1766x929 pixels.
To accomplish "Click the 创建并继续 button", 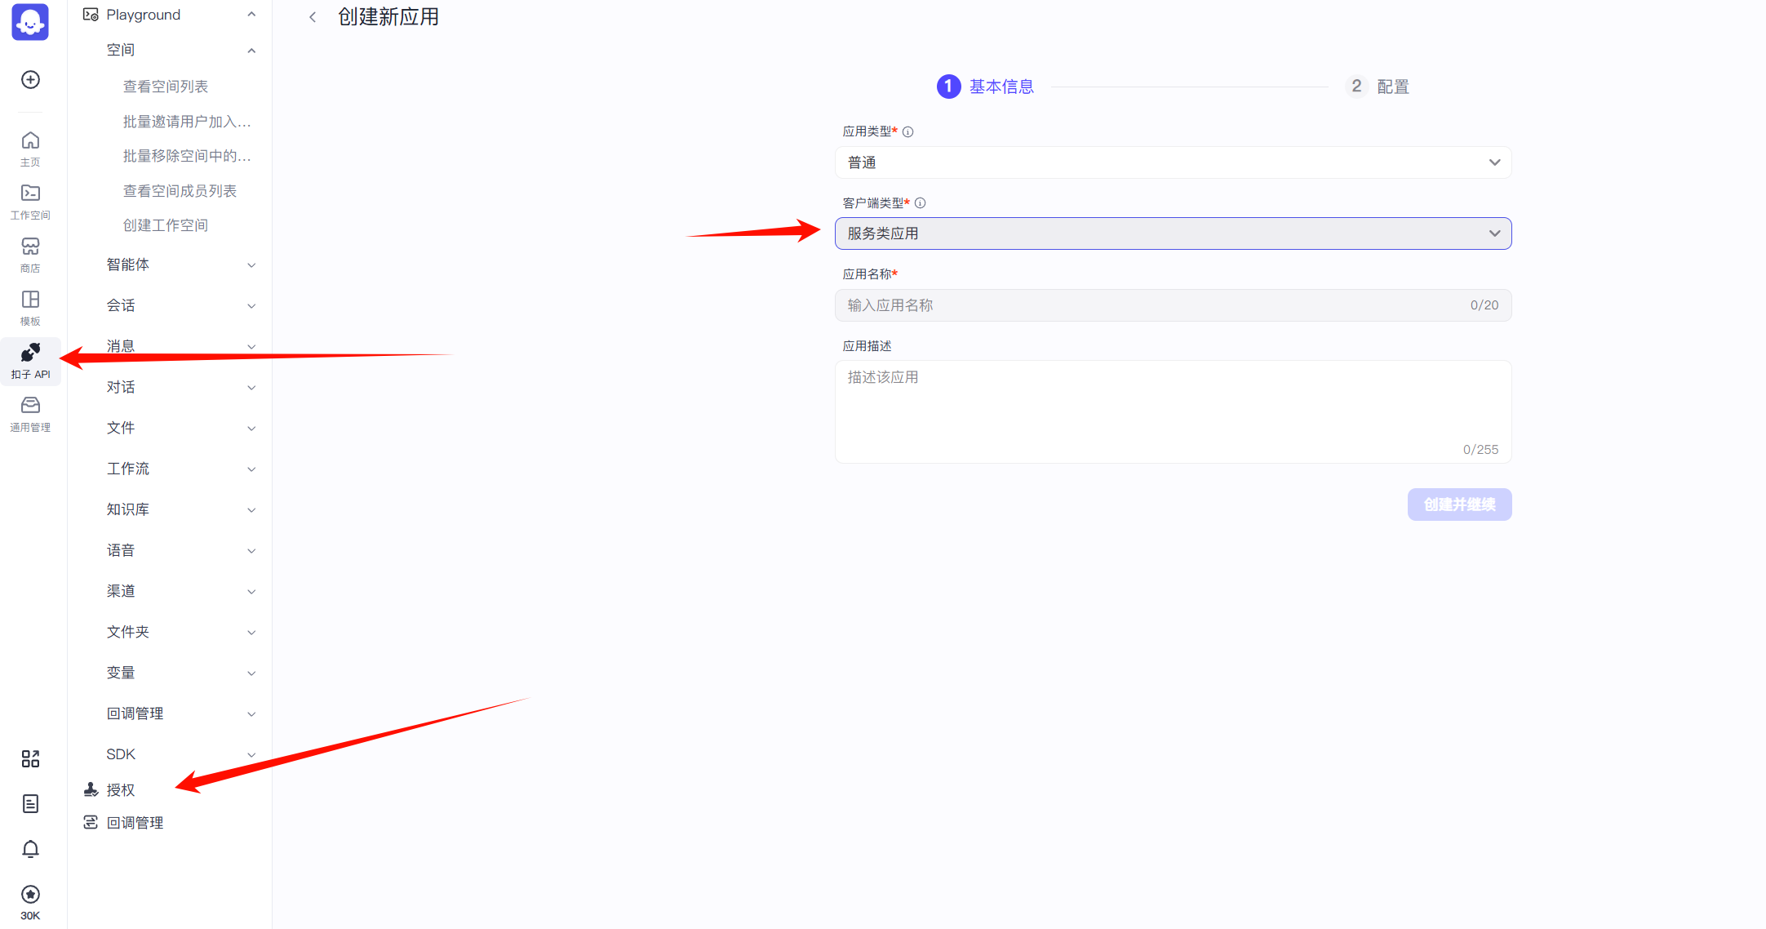I will 1458,505.
